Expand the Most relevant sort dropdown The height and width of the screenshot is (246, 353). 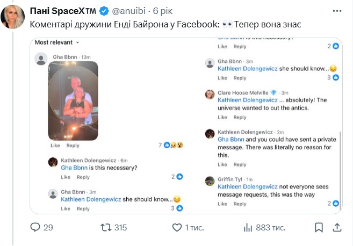[57, 42]
